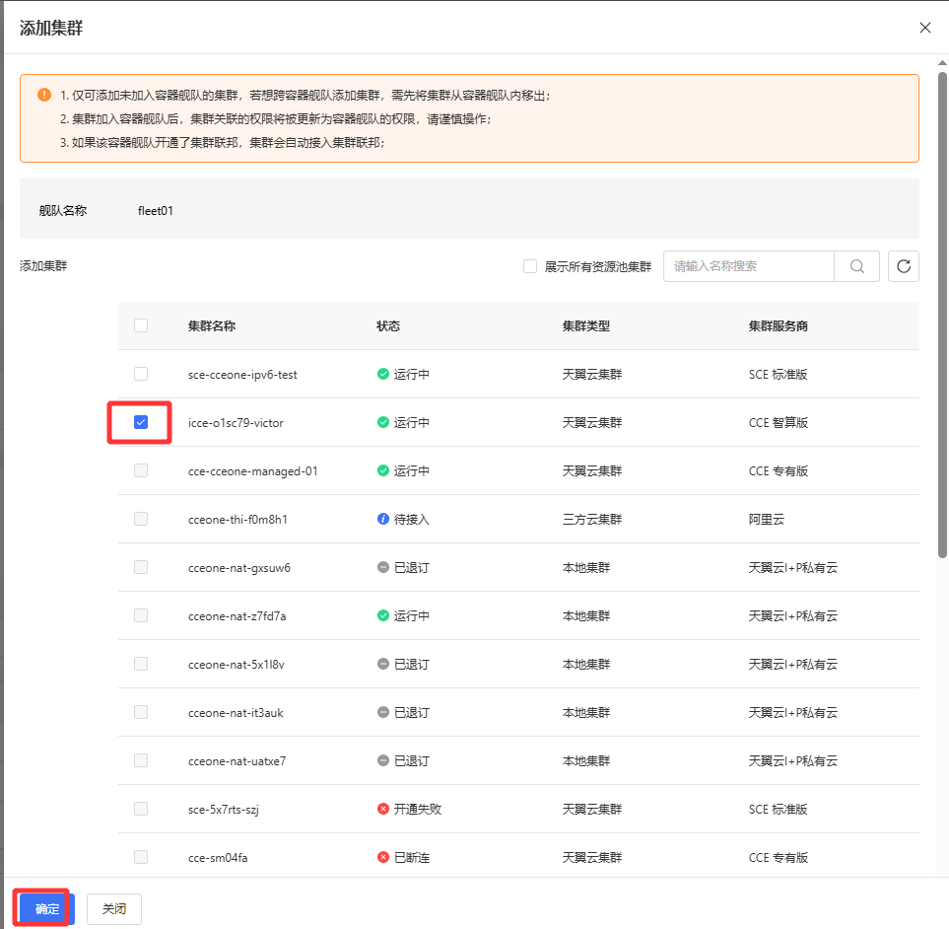The image size is (949, 929).
Task: Click the grey unsubscribed icon for cceone-nat-gxsuw6
Action: [383, 567]
